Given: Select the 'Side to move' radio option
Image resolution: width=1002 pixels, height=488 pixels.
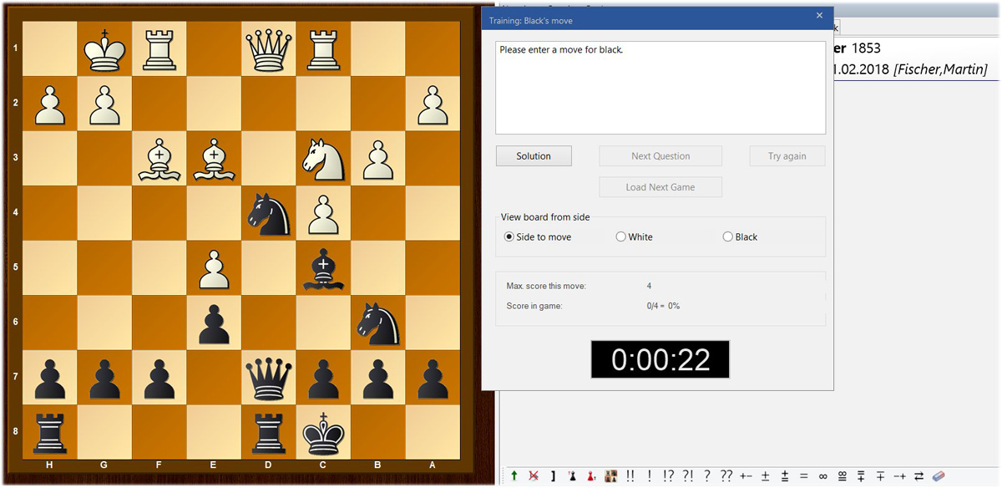Looking at the screenshot, I should (x=509, y=237).
